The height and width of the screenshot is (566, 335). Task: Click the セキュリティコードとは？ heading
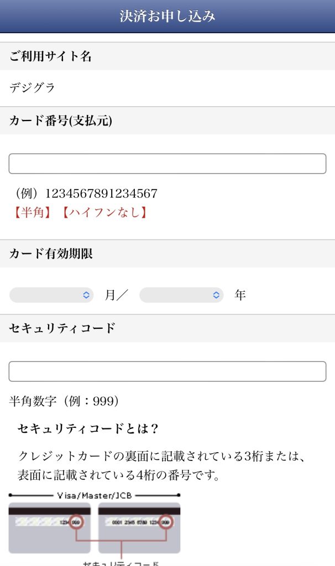coord(88,428)
